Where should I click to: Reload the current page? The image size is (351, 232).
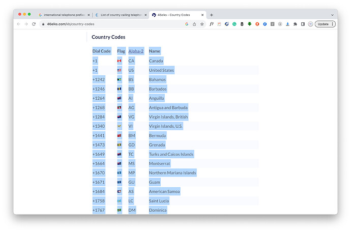click(34, 24)
